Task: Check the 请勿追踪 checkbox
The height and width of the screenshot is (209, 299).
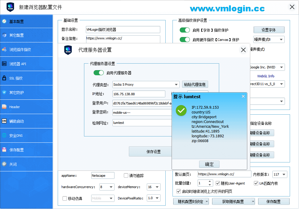Action: click(126, 176)
